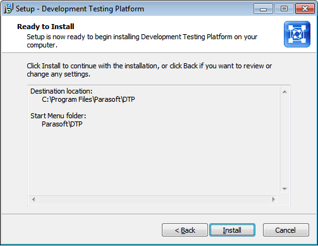Click the setup installer icon in title bar
Image resolution: width=318 pixels, height=246 pixels.
pyautogui.click(x=8, y=9)
